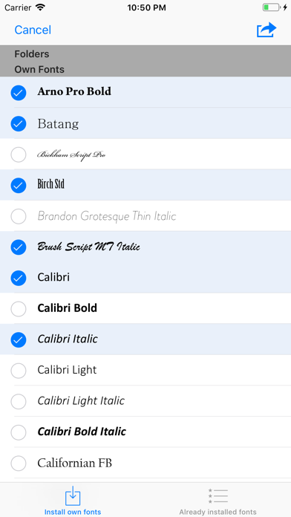Open the Folders section
The height and width of the screenshot is (517, 291).
tap(32, 53)
